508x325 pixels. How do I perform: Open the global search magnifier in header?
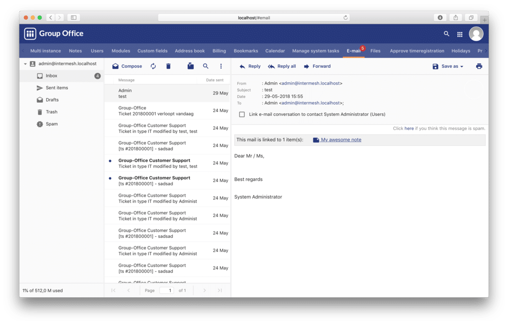coord(446,34)
